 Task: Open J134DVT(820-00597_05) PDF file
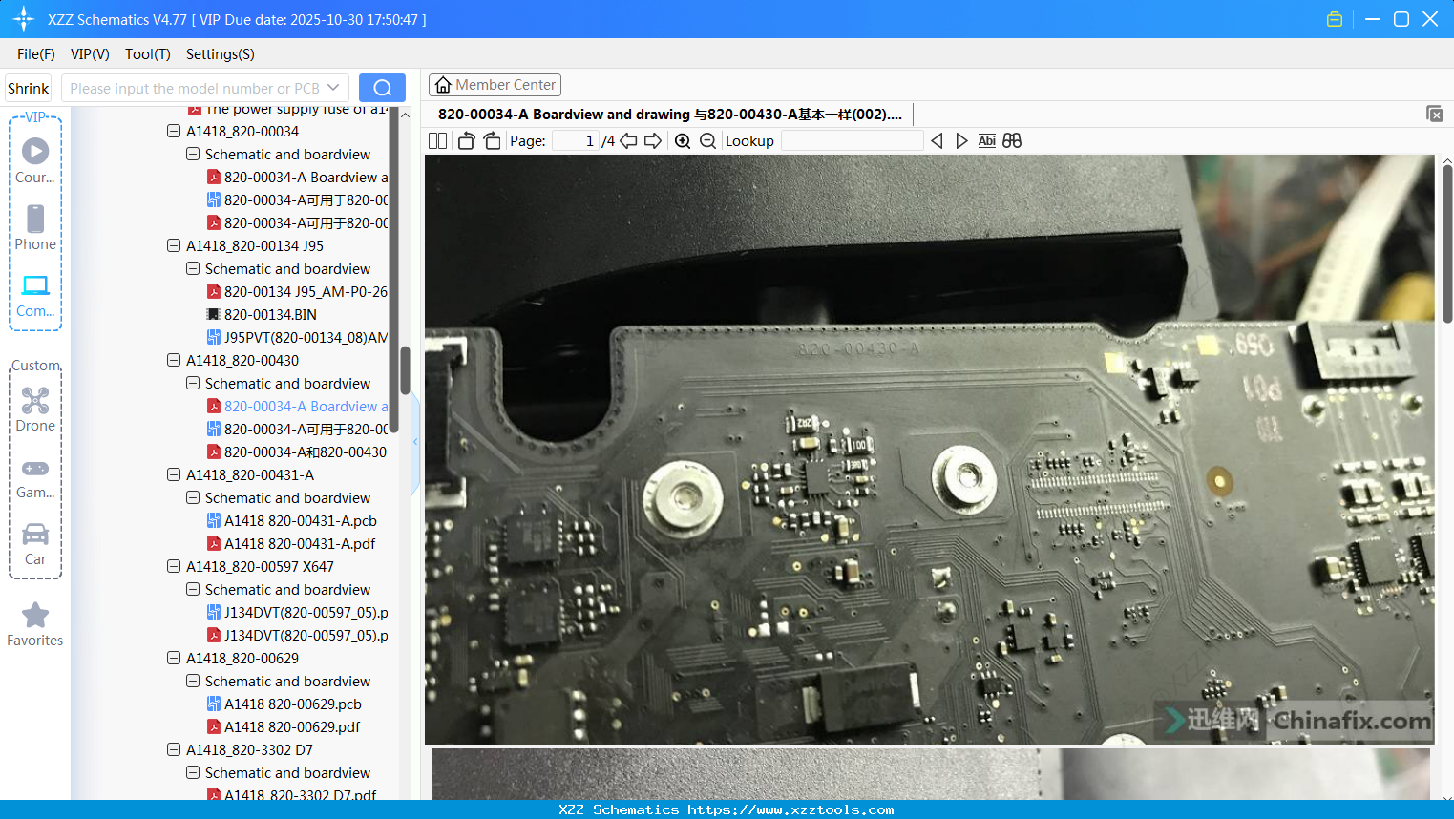tap(298, 636)
